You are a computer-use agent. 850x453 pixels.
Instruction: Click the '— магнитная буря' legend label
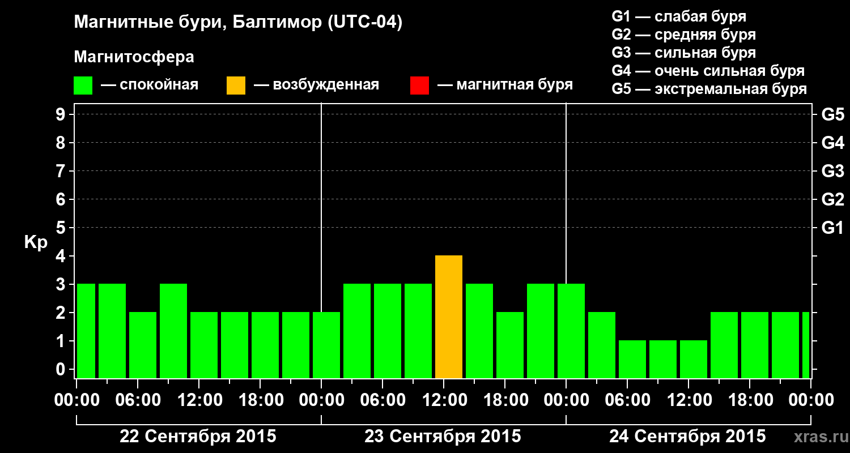tap(505, 86)
